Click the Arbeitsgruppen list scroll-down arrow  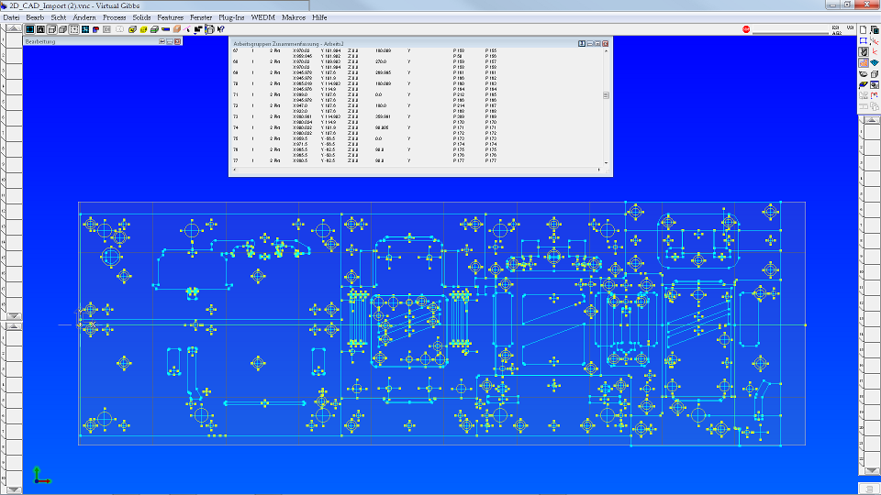pyautogui.click(x=606, y=163)
